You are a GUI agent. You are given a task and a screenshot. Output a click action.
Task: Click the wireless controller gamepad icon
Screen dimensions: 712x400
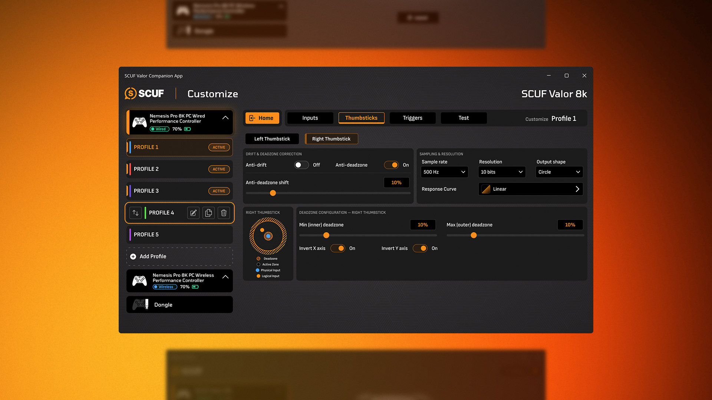(139, 281)
